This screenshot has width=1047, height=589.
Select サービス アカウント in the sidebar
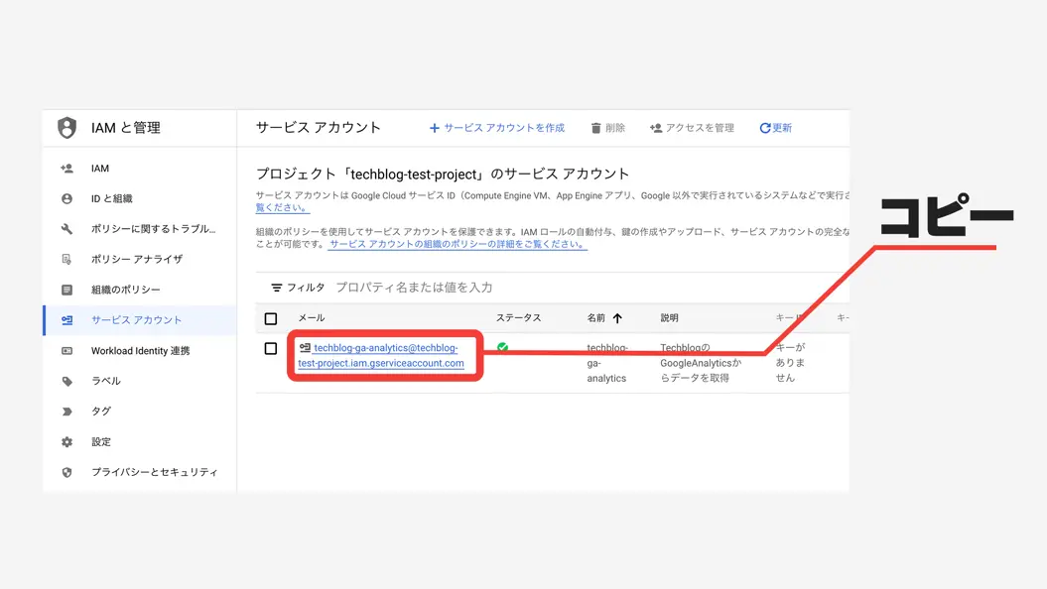(x=140, y=320)
